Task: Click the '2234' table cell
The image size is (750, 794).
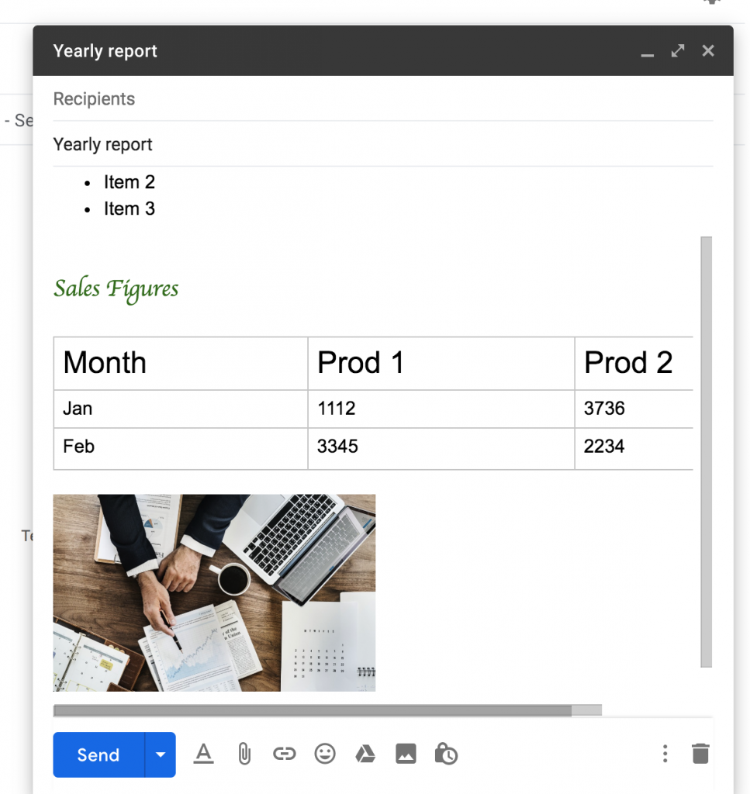Action: [x=634, y=448]
